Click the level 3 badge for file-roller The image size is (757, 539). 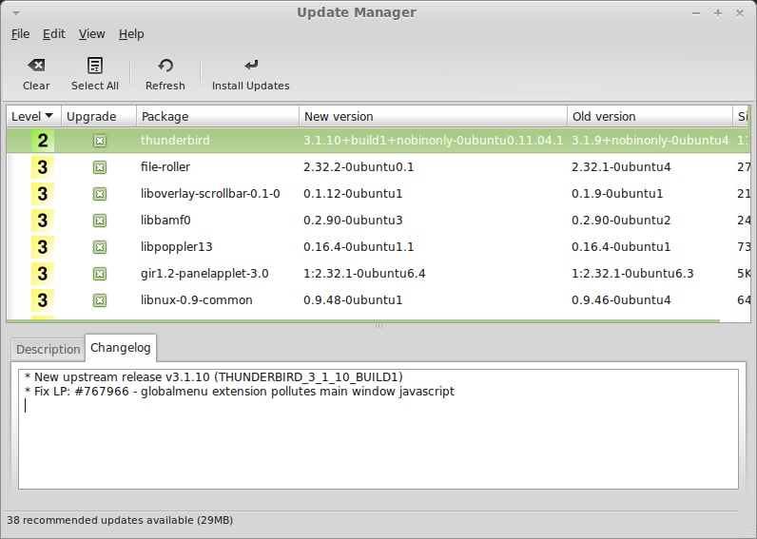pos(43,167)
